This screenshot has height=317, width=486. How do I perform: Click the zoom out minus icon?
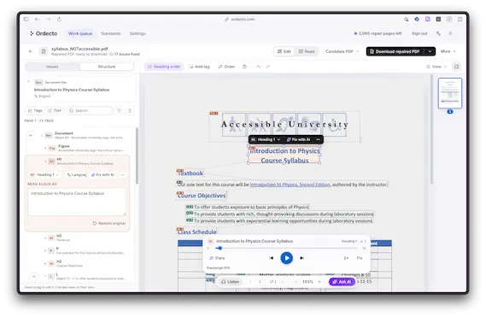click(x=296, y=282)
